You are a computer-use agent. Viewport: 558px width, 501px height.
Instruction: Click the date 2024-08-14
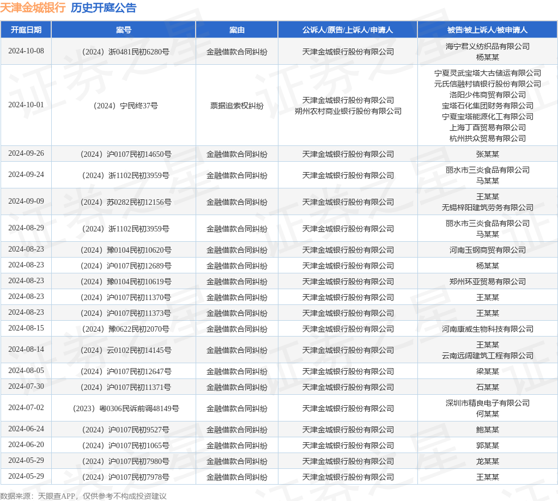click(26, 350)
